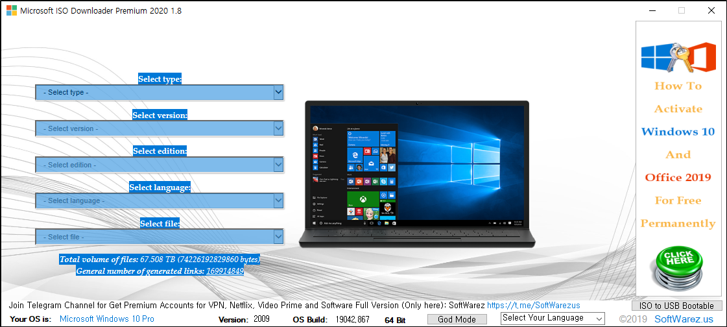Open the Select version dropdown
This screenshot has width=727, height=327.
click(159, 128)
